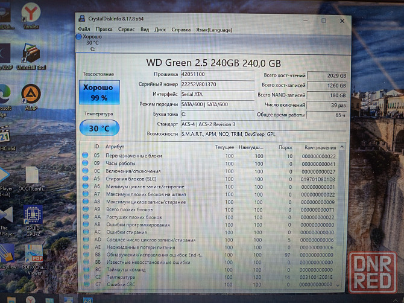The image size is (404, 303).
Task: Open the AIMP desktop icon
Action: 31,97
